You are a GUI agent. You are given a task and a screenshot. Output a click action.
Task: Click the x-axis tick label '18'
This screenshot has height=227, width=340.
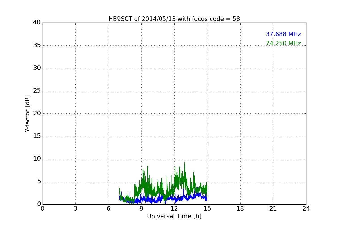click(x=240, y=209)
